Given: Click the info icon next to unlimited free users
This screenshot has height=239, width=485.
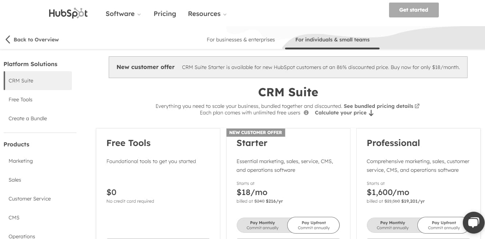Looking at the screenshot, I should coord(306,113).
